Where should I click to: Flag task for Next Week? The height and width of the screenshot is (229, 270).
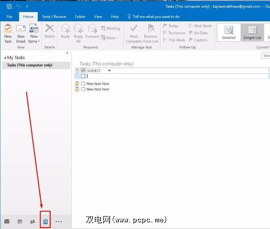point(200,26)
